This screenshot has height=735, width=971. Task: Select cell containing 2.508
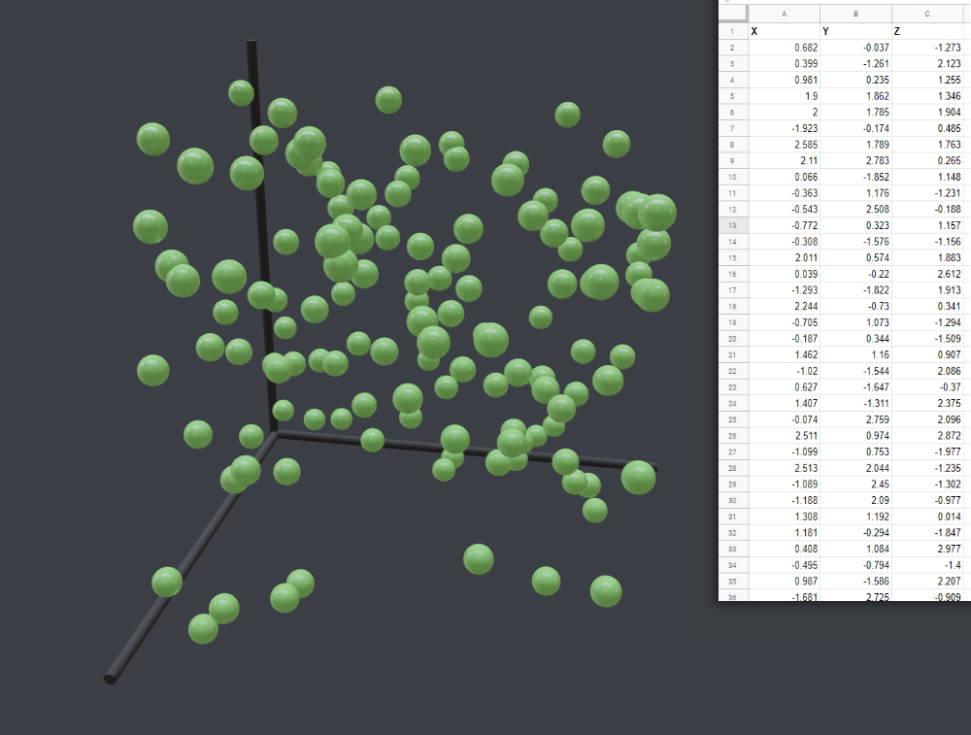click(x=855, y=210)
